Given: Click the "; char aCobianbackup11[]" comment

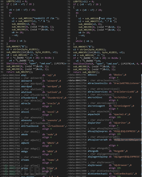Looking at the screenshot, I should (x=104, y=171).
